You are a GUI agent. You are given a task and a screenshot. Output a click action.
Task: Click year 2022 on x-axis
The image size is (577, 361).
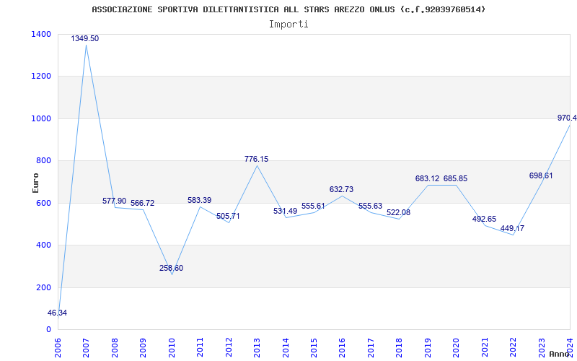pos(513,347)
